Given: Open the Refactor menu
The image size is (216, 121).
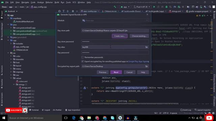Looking at the screenshot, I should (x=49, y=2).
